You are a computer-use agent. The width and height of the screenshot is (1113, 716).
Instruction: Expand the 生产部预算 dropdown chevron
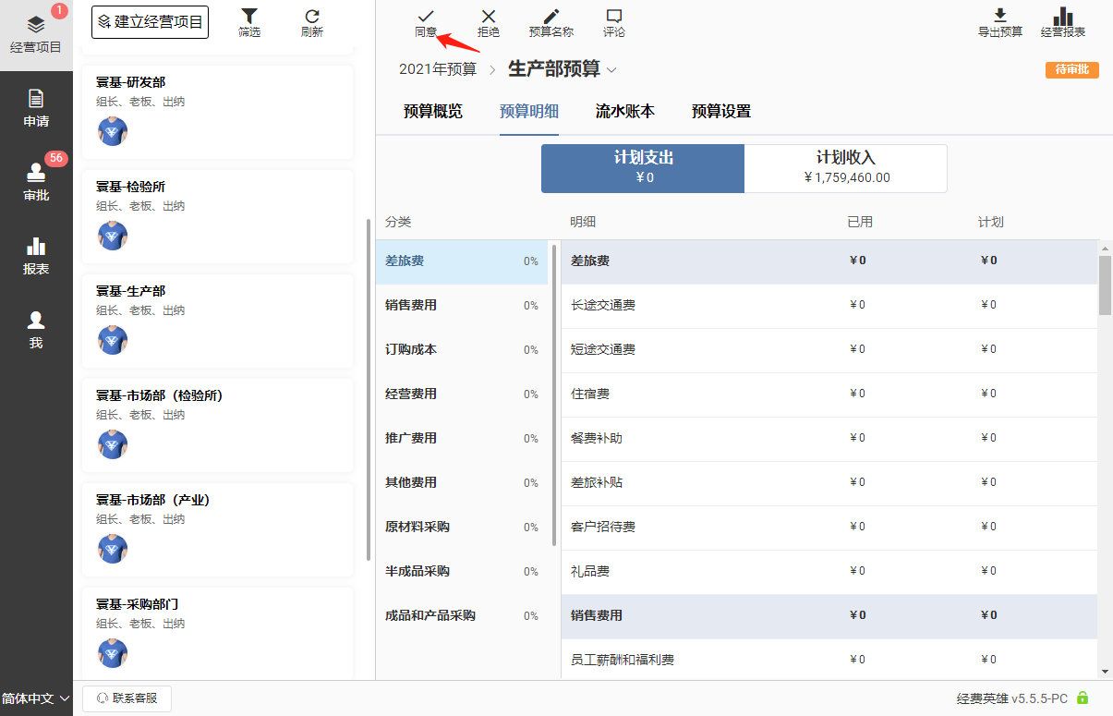tap(611, 70)
